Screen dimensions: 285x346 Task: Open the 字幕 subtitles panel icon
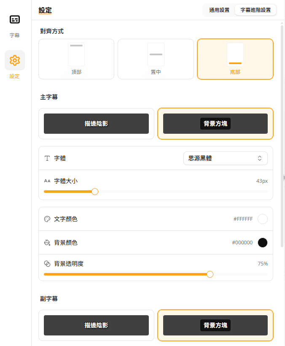pyautogui.click(x=15, y=20)
